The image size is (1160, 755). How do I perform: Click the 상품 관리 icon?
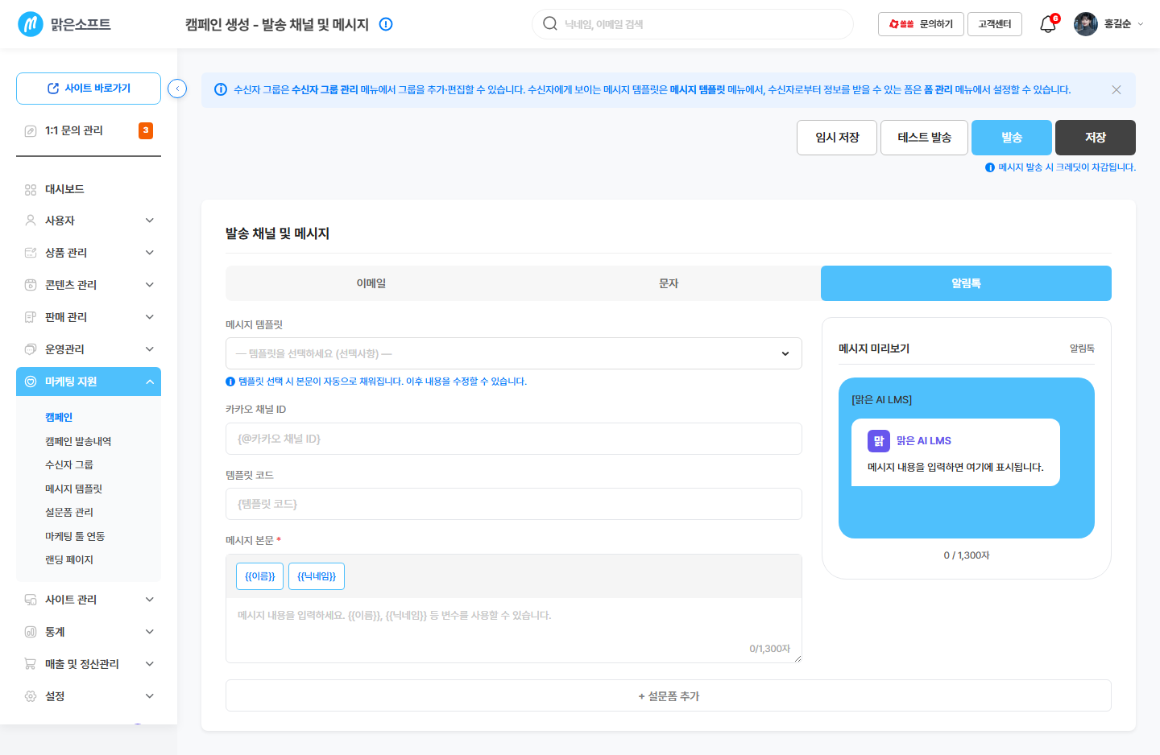[31, 253]
